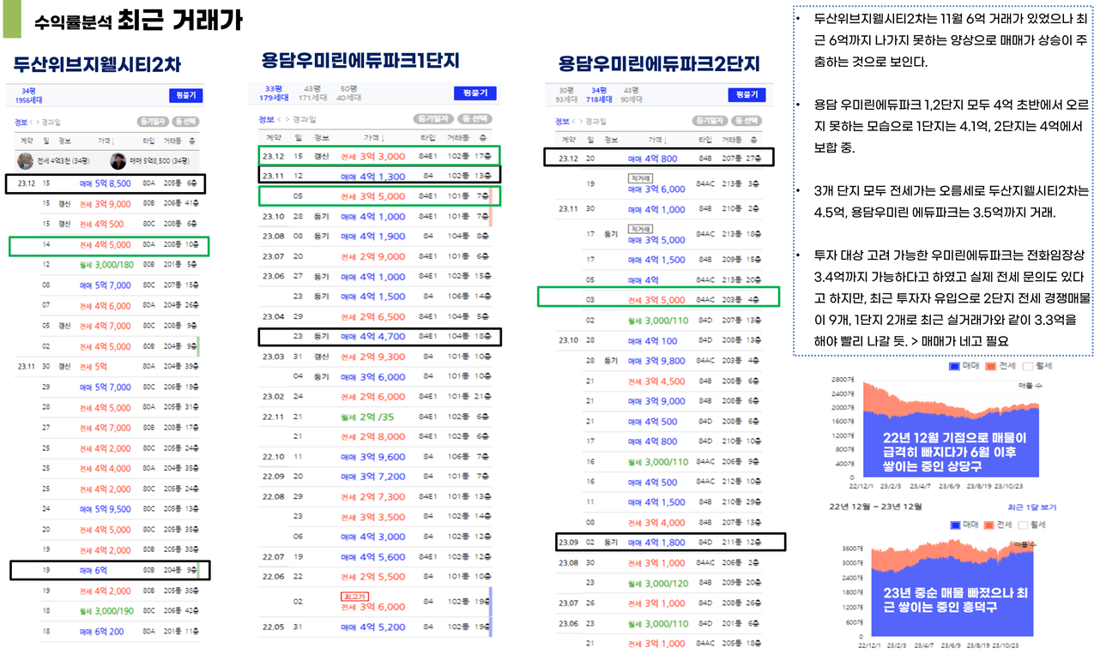Open the 정보 link in the 용담우미린에듀파크1단지 panel
The image size is (1094, 654).
[x=268, y=119]
